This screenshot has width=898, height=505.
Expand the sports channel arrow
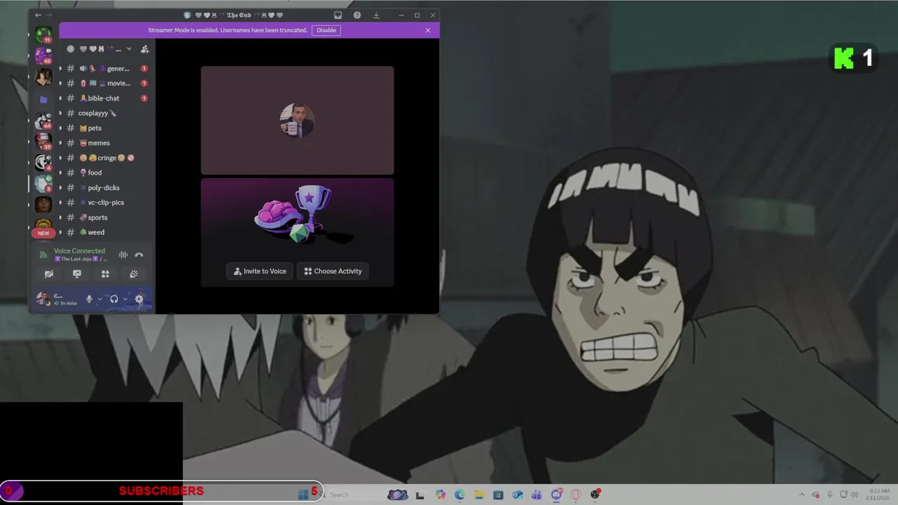click(60, 217)
